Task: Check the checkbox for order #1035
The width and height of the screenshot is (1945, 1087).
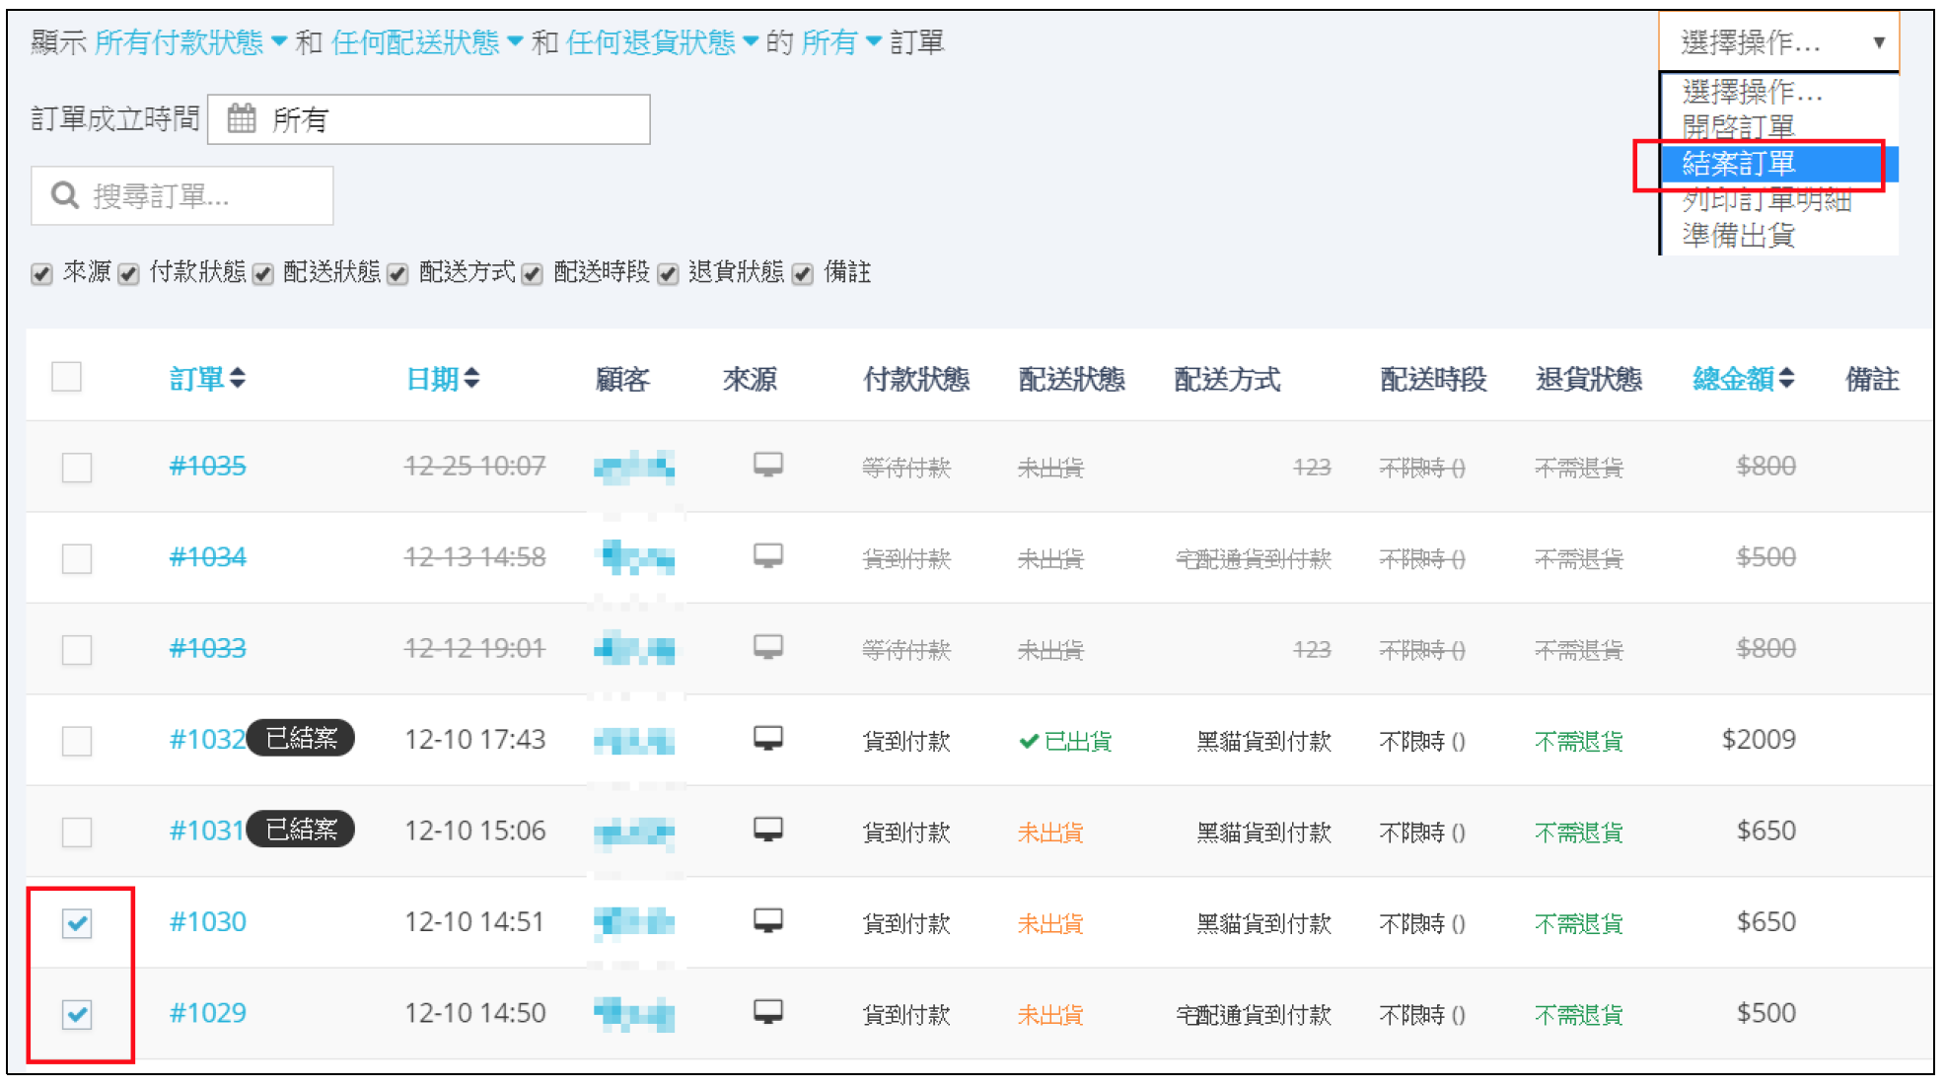Action: [x=77, y=467]
